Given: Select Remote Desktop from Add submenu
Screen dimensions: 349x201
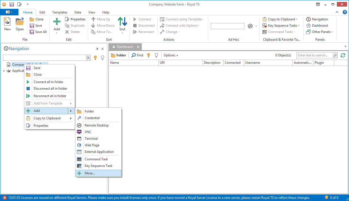Looking at the screenshot, I should [96, 125].
